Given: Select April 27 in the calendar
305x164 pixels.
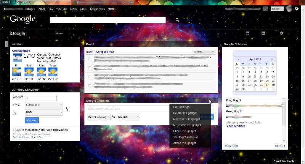Looking at the screenshot, I should coord(267,85).
